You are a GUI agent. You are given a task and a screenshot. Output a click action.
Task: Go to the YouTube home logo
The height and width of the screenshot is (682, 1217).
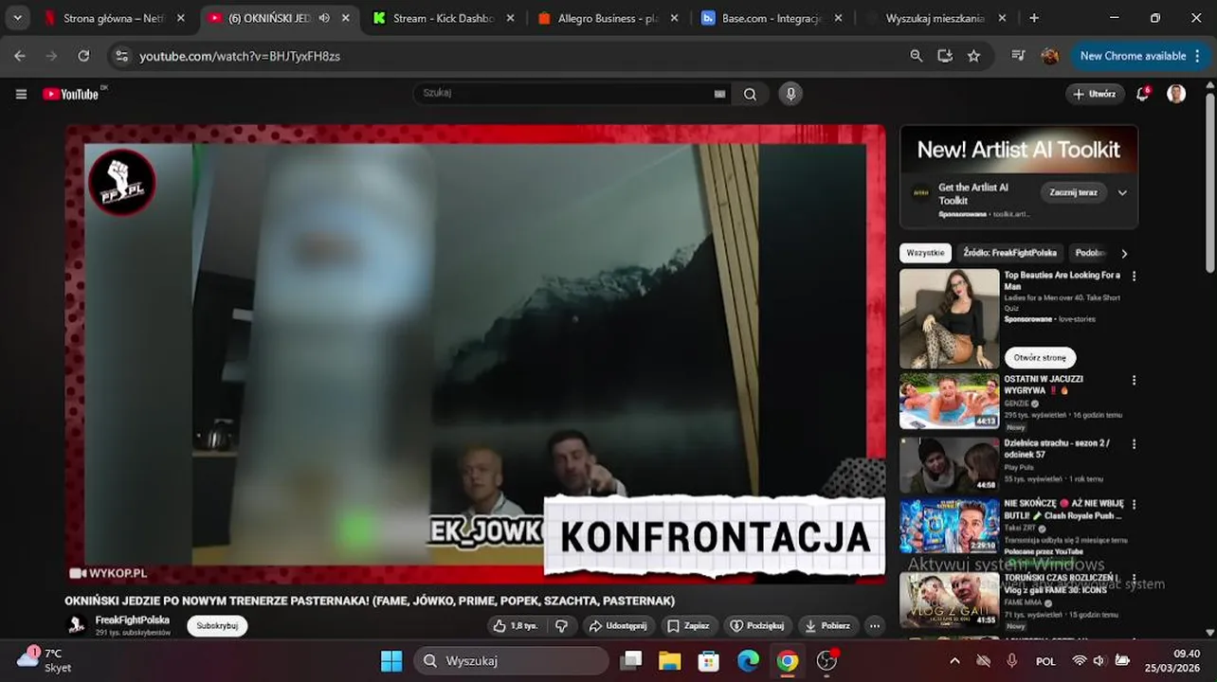(x=71, y=94)
